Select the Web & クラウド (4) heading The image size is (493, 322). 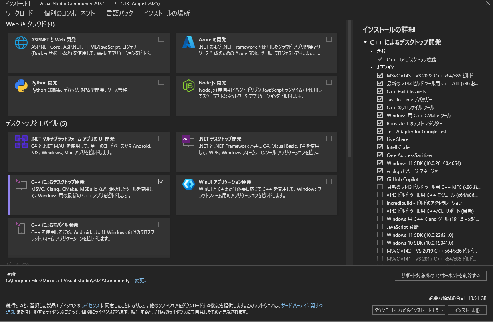point(30,24)
